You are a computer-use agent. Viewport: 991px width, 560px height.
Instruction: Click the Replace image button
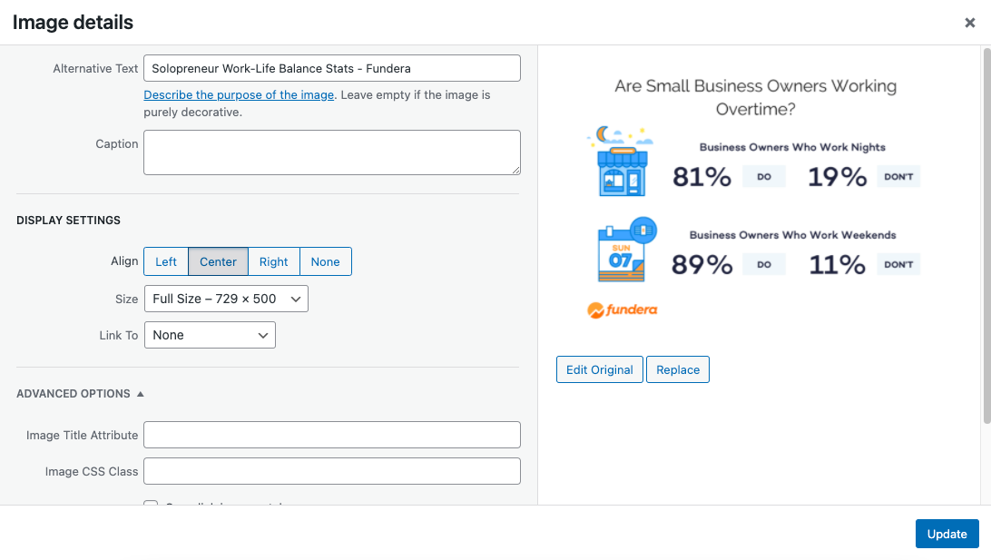pos(678,369)
